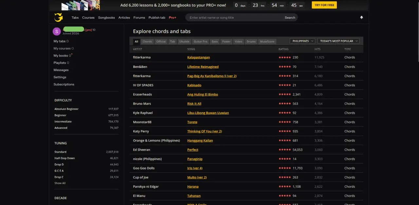419x205 pixels.
Task: Select the Guitar Pro filter tab
Action: [200, 42]
